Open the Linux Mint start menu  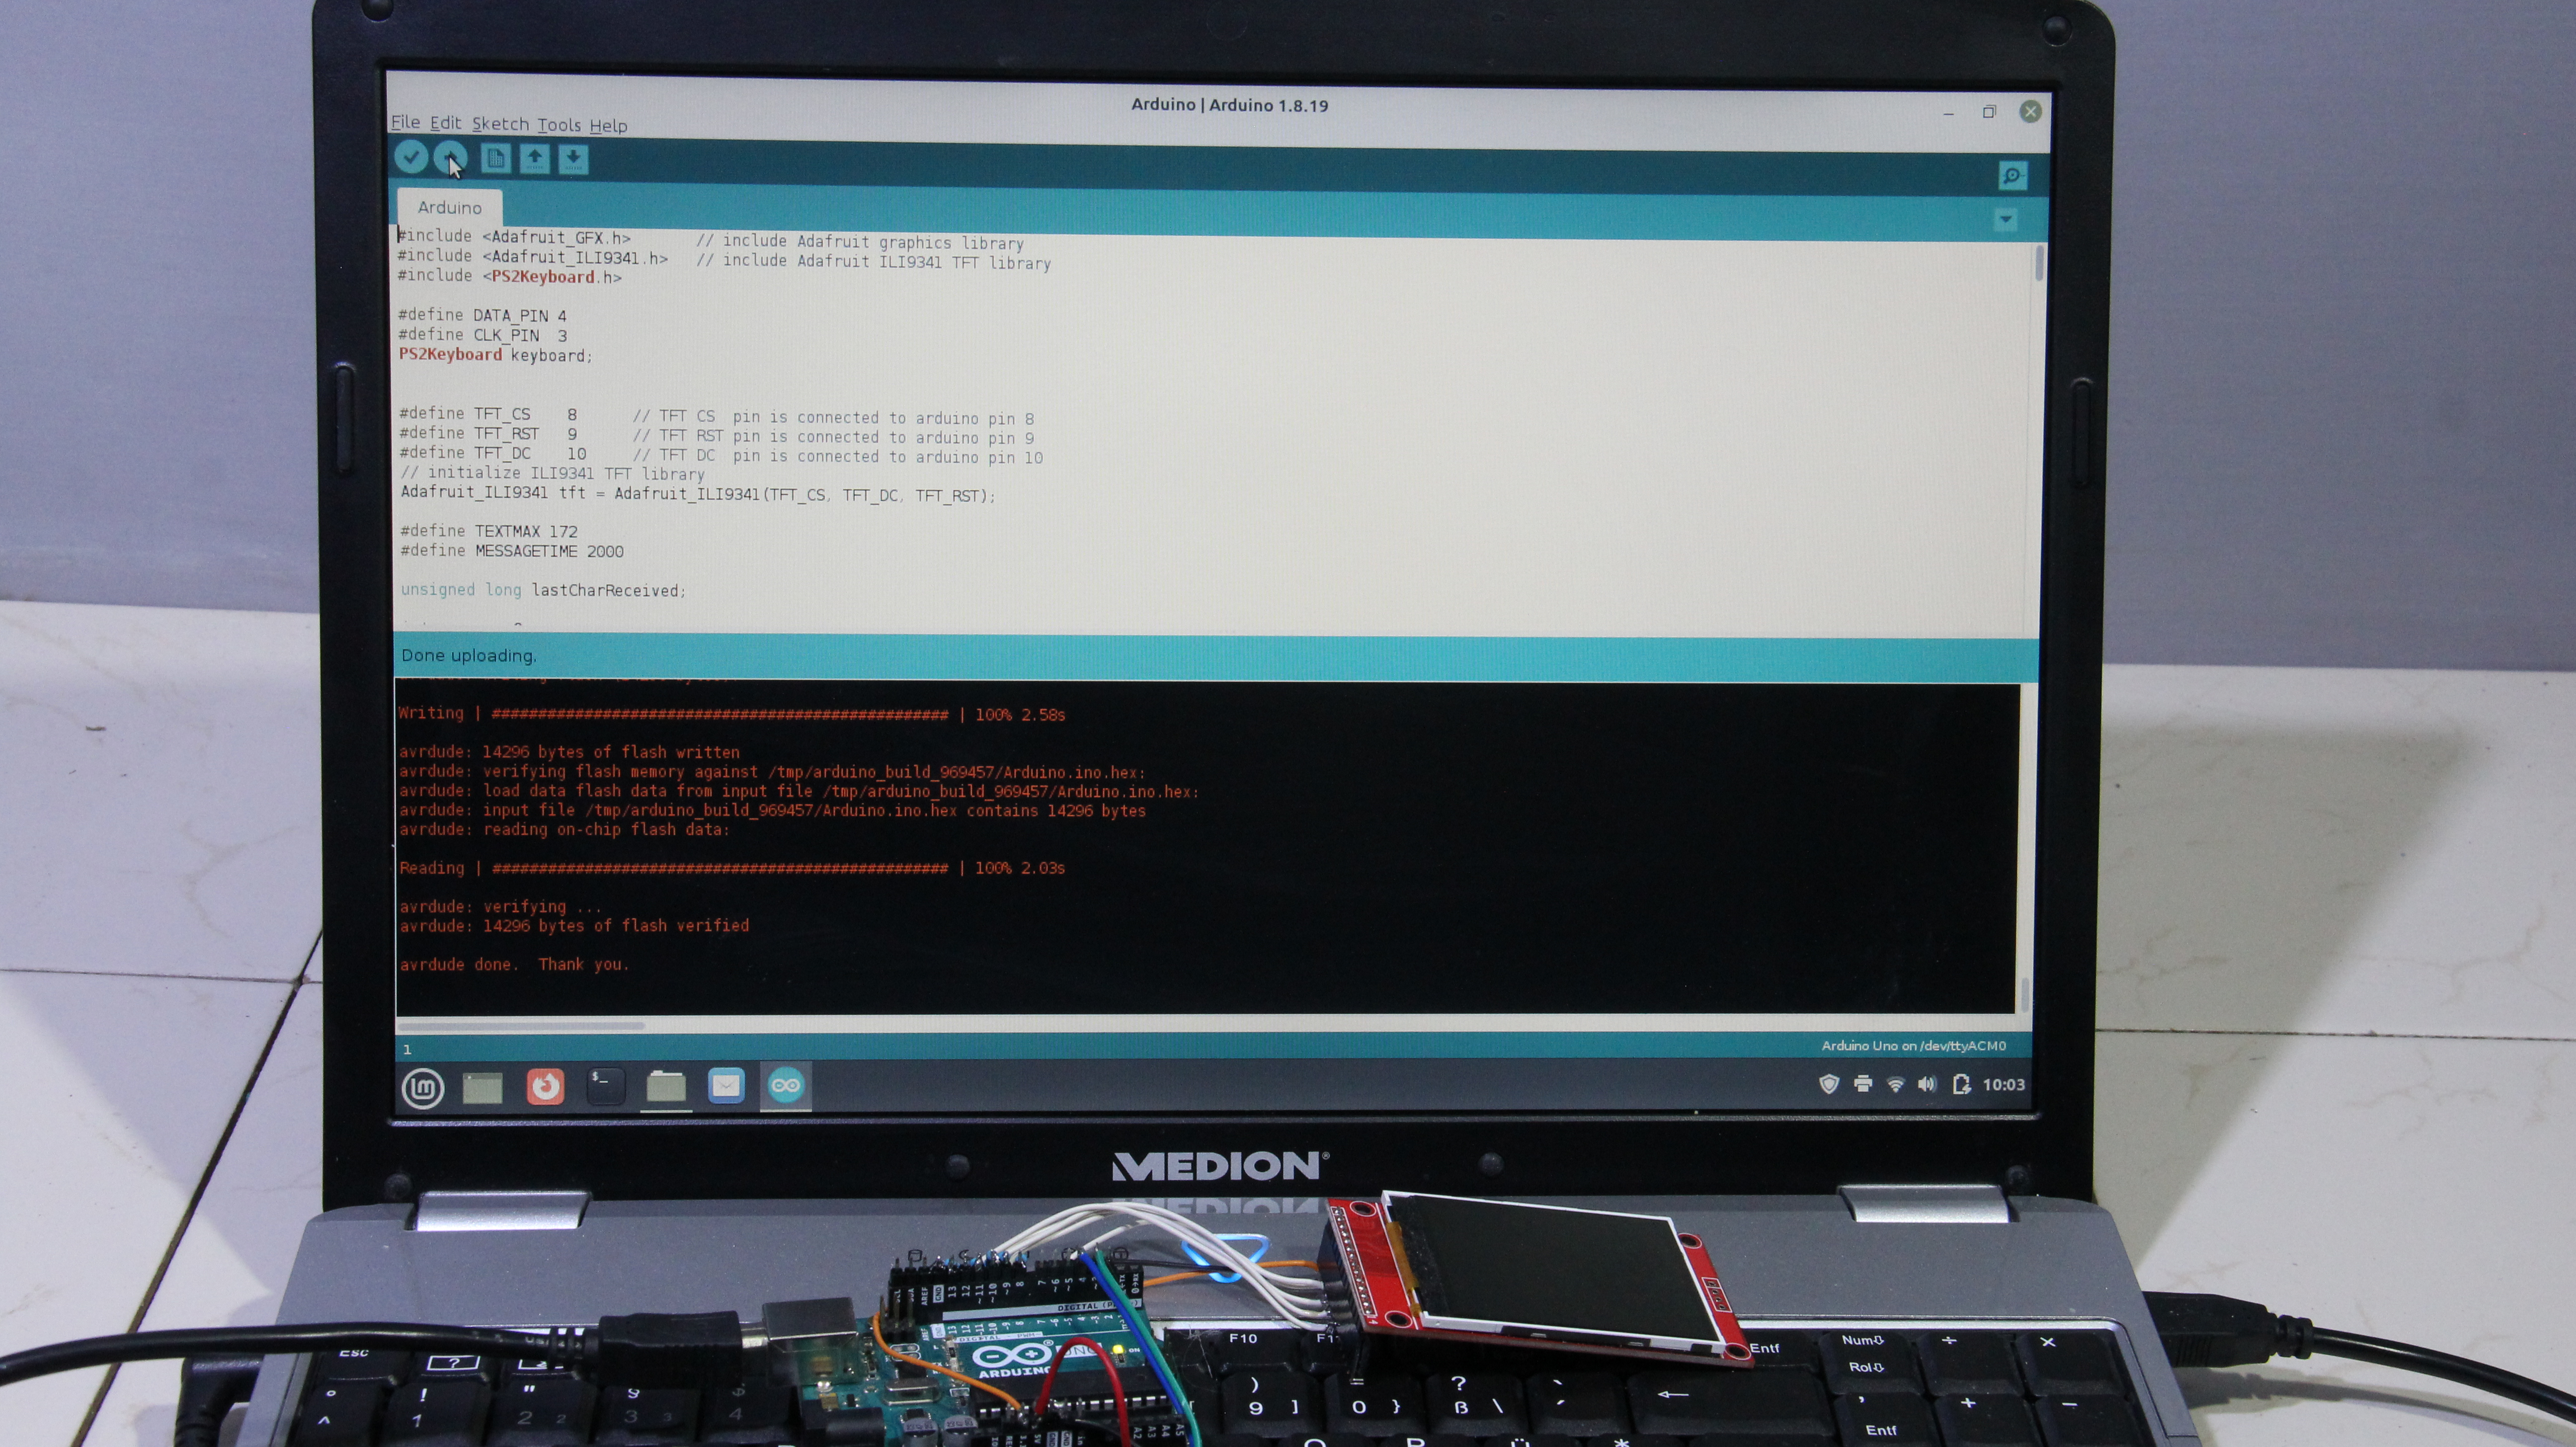422,1087
